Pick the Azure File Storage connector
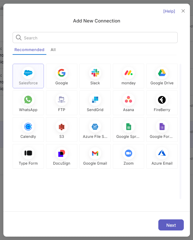The height and width of the screenshot is (240, 193). pyautogui.click(x=95, y=130)
